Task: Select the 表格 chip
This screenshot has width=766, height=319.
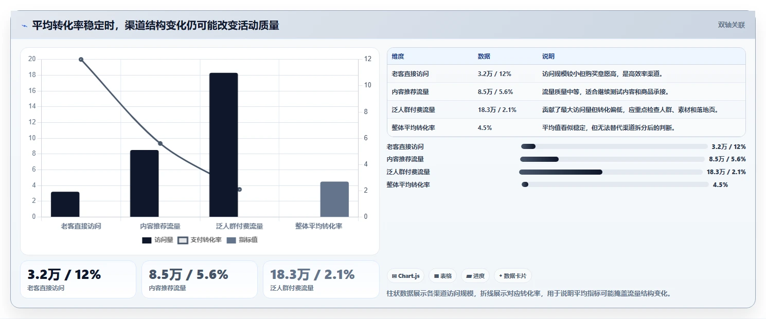Action: tap(442, 276)
